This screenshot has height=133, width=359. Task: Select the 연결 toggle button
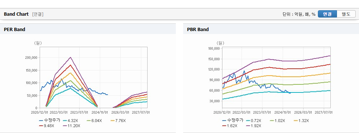(327, 14)
